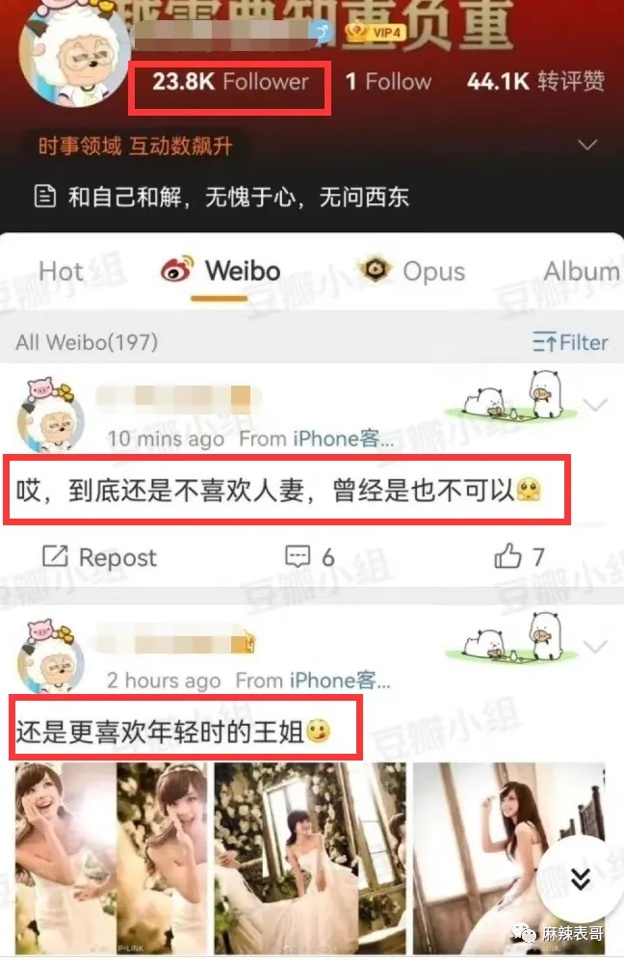The height and width of the screenshot is (961, 624).
Task: Expand the profile info chevron
Action: point(587,146)
